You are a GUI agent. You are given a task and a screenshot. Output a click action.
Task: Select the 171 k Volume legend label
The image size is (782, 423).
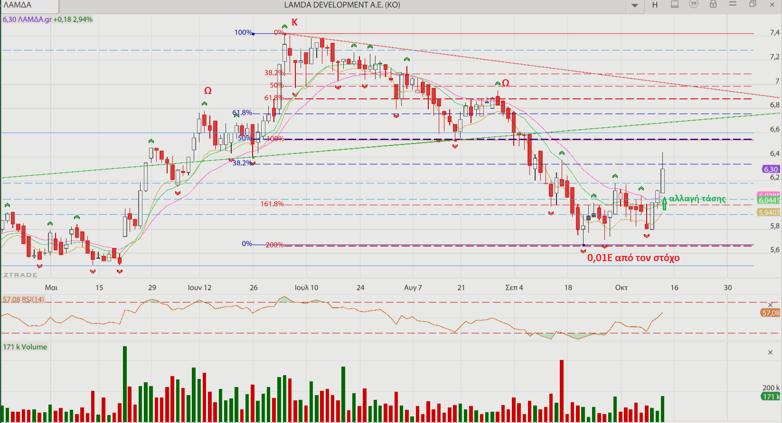point(25,347)
